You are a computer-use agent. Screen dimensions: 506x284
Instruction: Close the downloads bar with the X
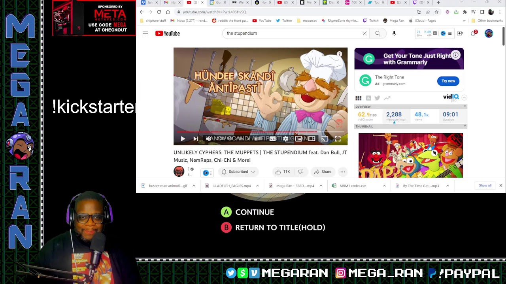coord(500,185)
